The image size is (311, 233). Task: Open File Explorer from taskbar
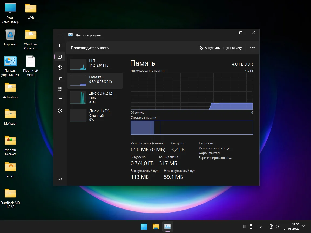155,227
